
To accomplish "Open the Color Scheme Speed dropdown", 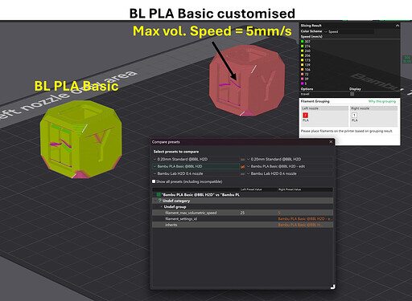I will point(348,31).
